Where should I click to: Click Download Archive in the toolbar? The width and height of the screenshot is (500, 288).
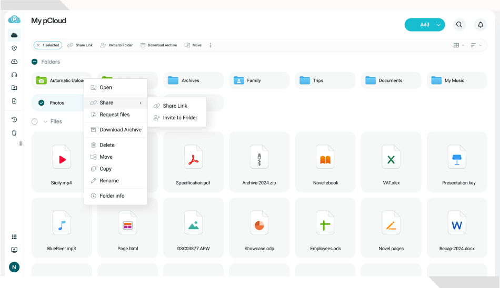tap(158, 45)
